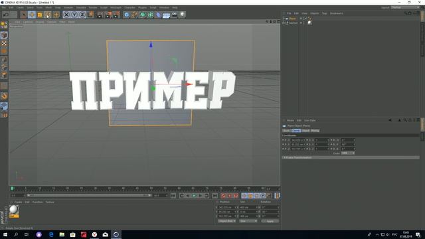Viewport: 425px width, 239px height.
Task: Click the Make Editable icon in left toolbar
Action: point(4,25)
